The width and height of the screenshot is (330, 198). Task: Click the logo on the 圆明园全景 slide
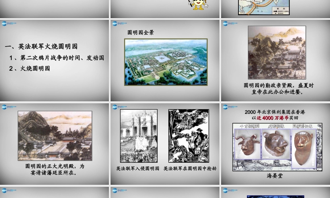point(119,23)
